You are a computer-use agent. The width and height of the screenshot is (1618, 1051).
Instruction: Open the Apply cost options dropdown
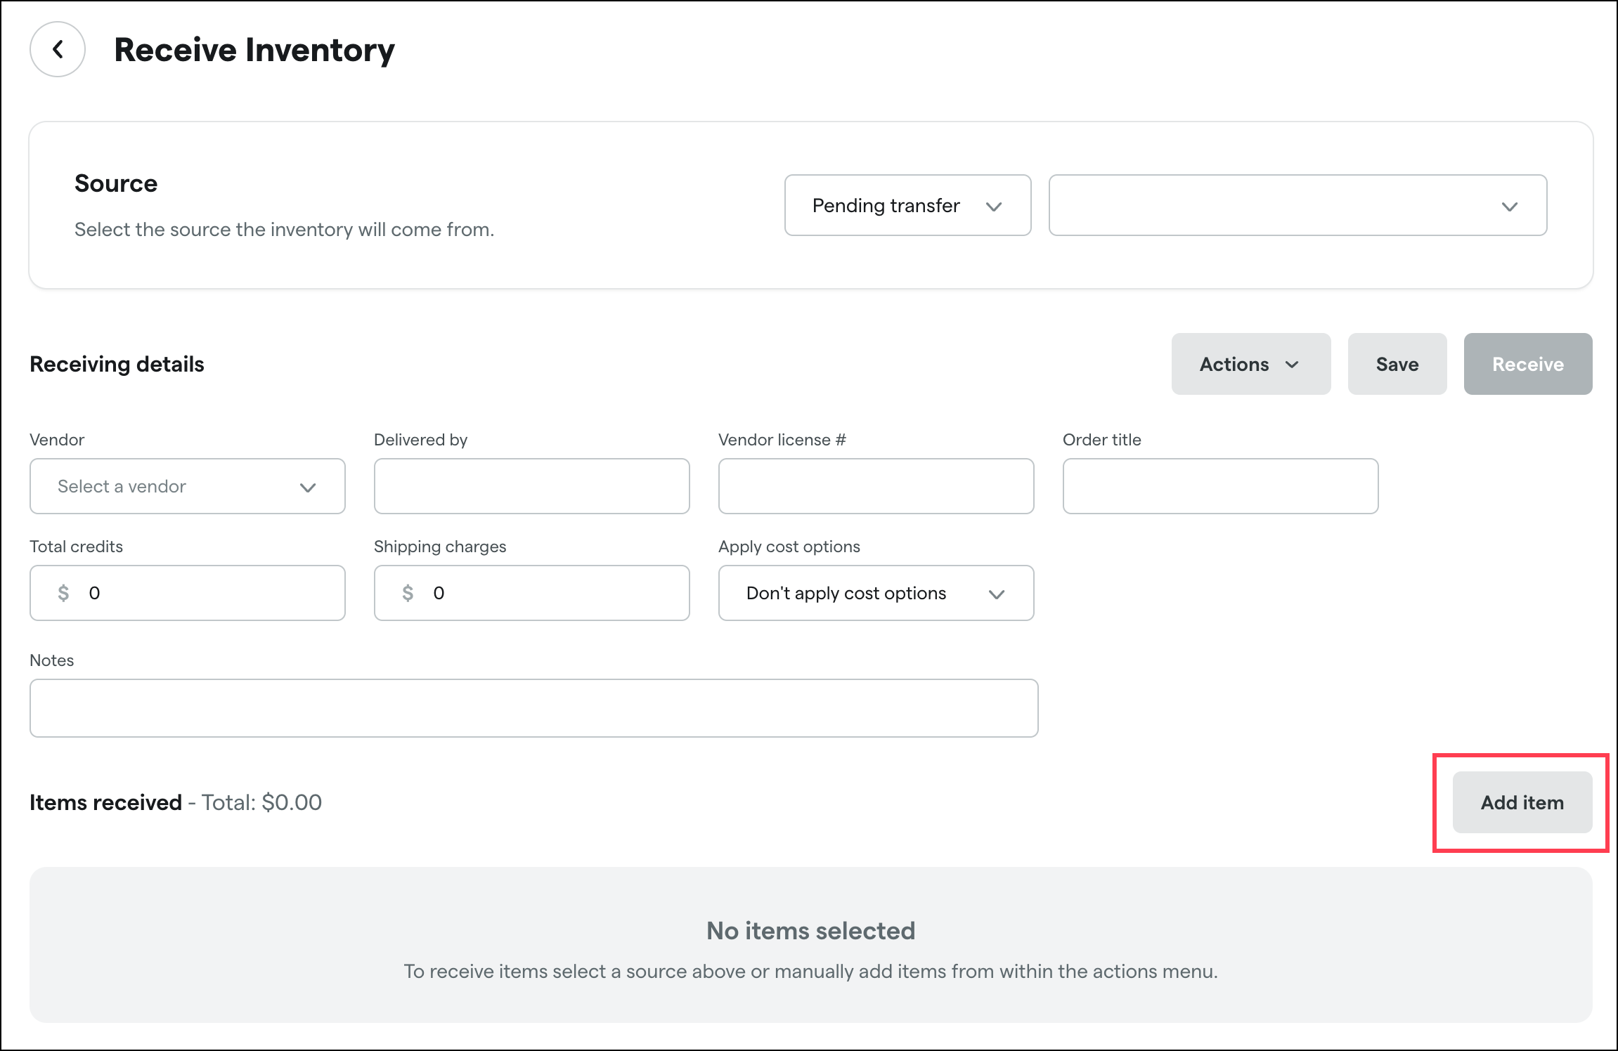coord(876,593)
